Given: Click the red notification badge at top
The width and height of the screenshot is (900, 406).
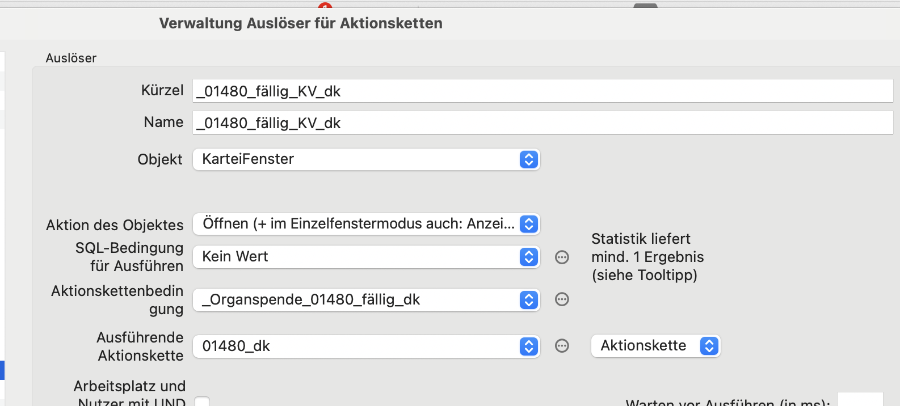Looking at the screenshot, I should pos(325,6).
